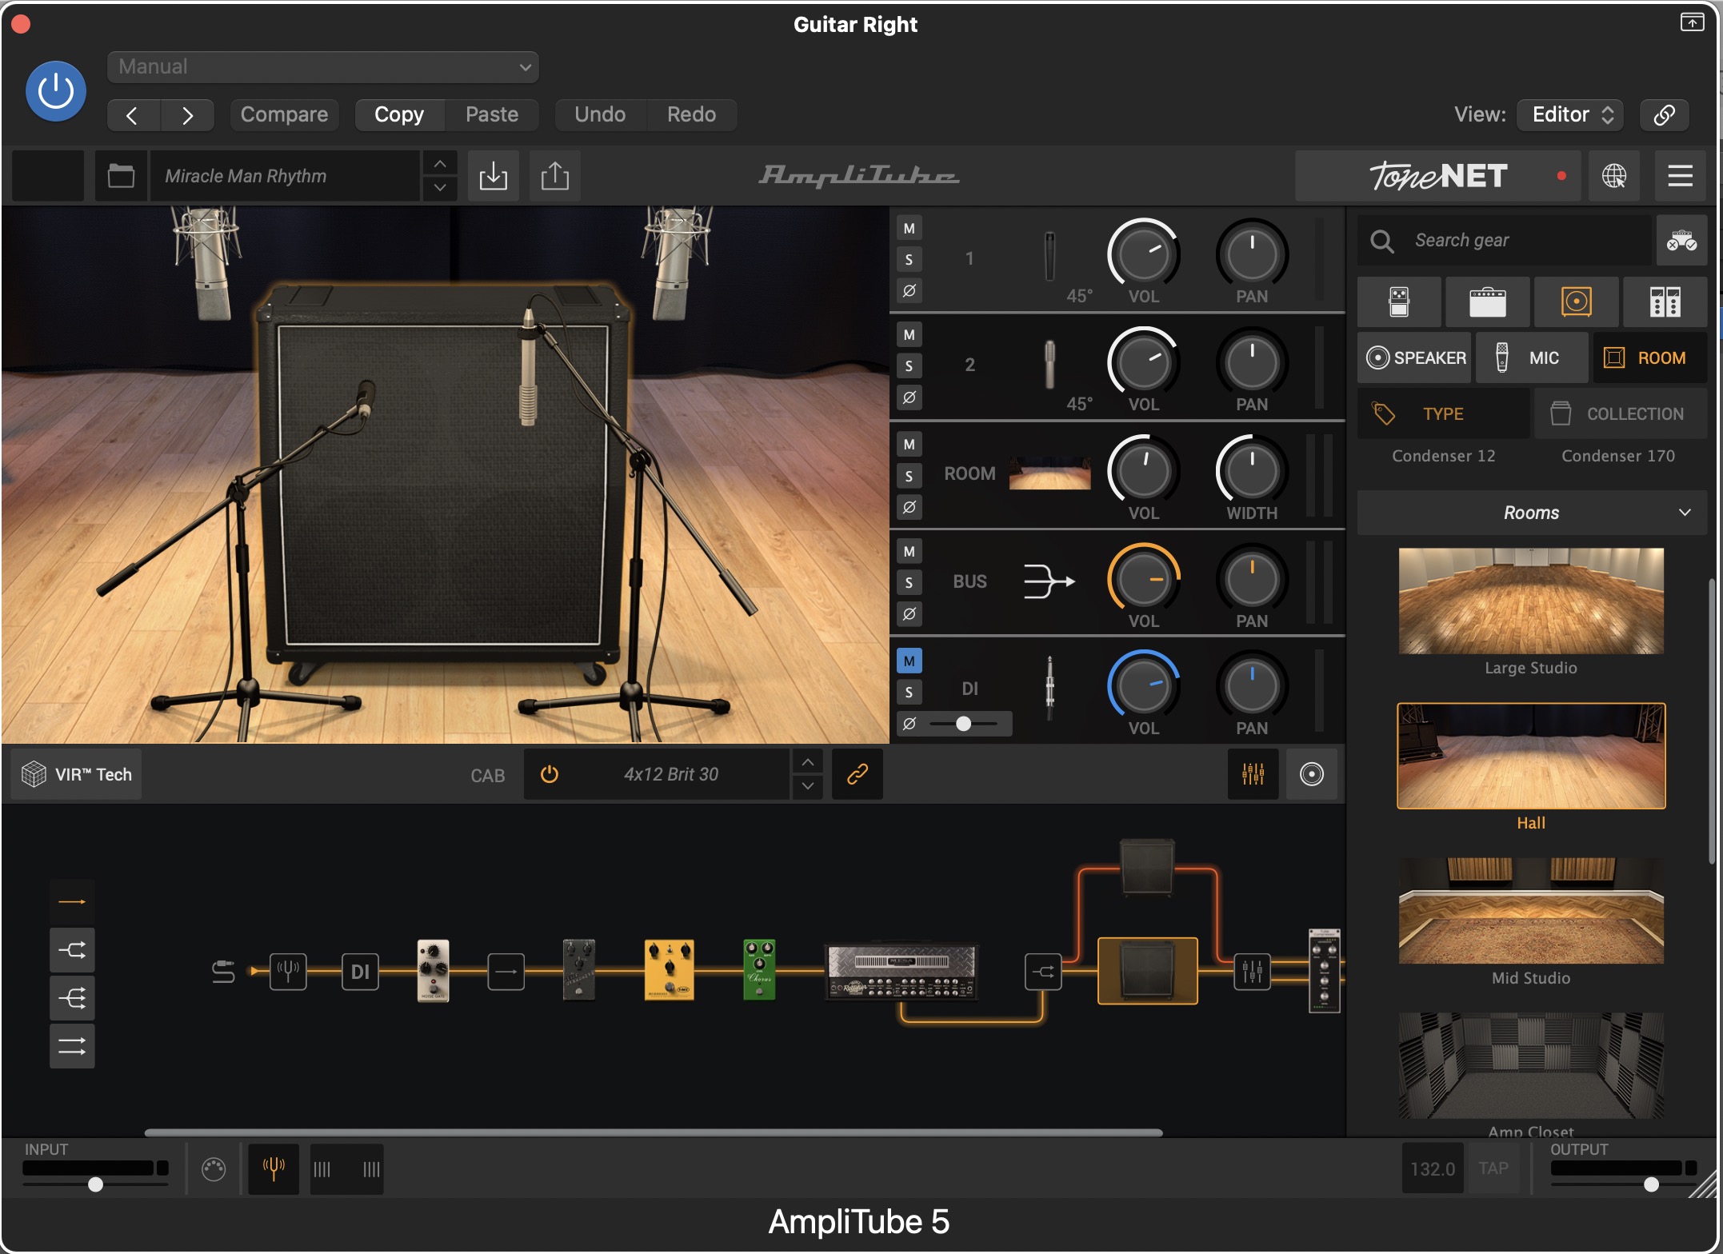The image size is (1723, 1254).
Task: Select the stomp pedal gear category
Action: point(1399,302)
